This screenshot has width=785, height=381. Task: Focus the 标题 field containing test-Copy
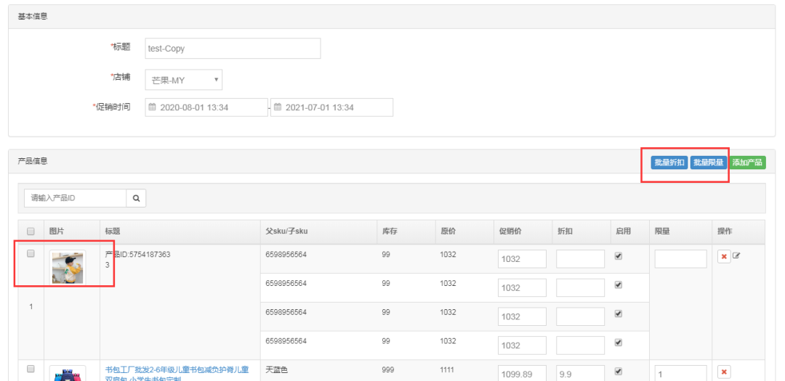[x=233, y=49]
